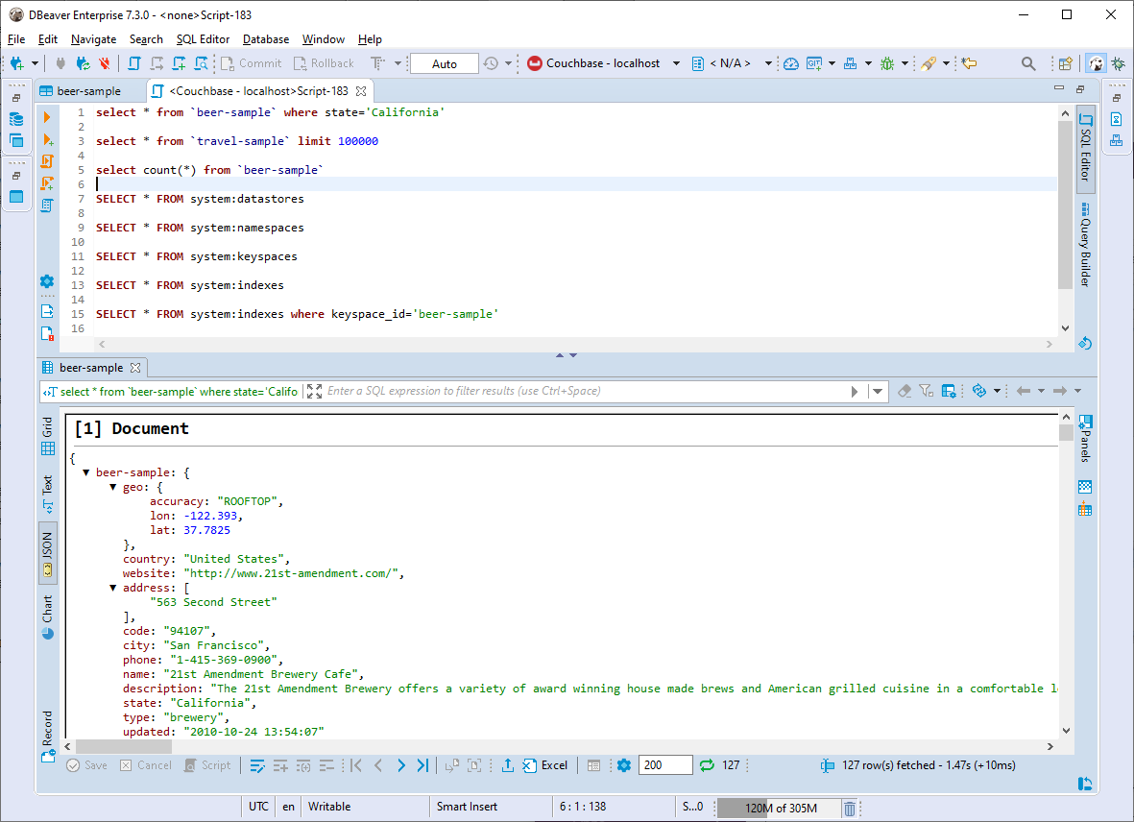Click the Open Perspective icon
This screenshot has height=822, width=1134.
coord(1065,63)
